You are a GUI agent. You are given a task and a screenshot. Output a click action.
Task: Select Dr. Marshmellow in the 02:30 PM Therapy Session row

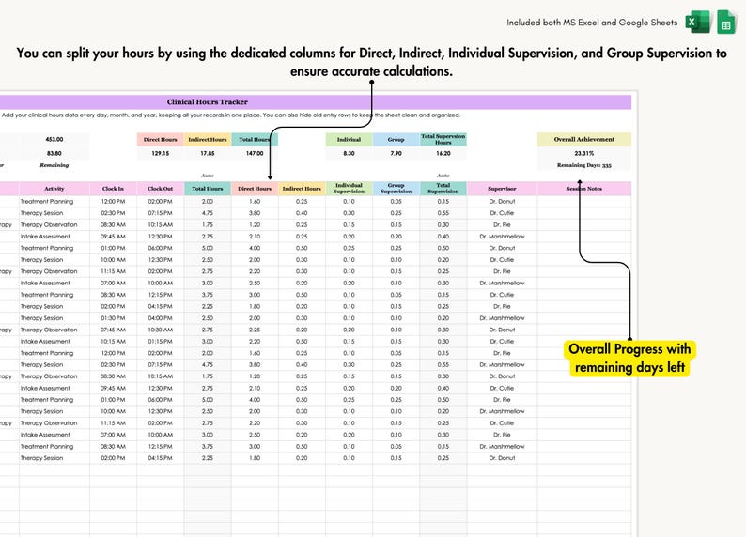(x=502, y=364)
